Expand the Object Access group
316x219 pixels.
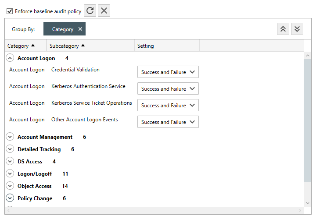coord(10,186)
